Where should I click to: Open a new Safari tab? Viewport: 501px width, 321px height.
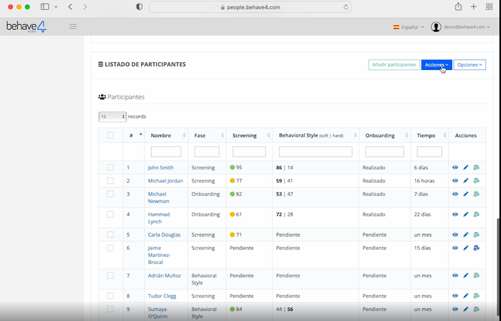click(473, 7)
